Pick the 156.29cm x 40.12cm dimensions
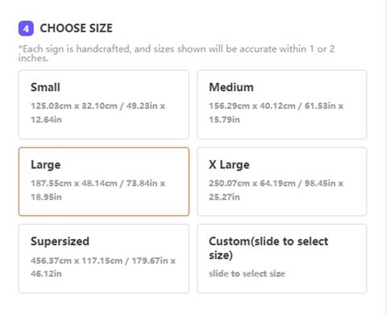387x315 pixels. [252, 106]
